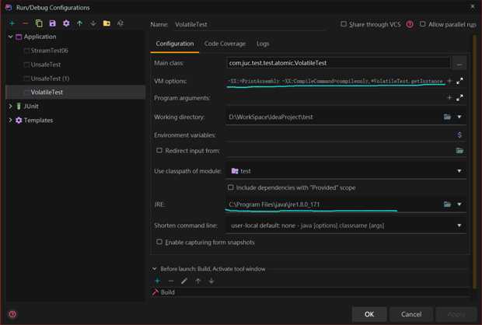Click into the Main class field
This screenshot has width=482, height=325.
[x=338, y=63]
